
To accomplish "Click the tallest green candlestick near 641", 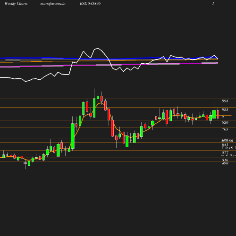I will (x=73, y=136).
